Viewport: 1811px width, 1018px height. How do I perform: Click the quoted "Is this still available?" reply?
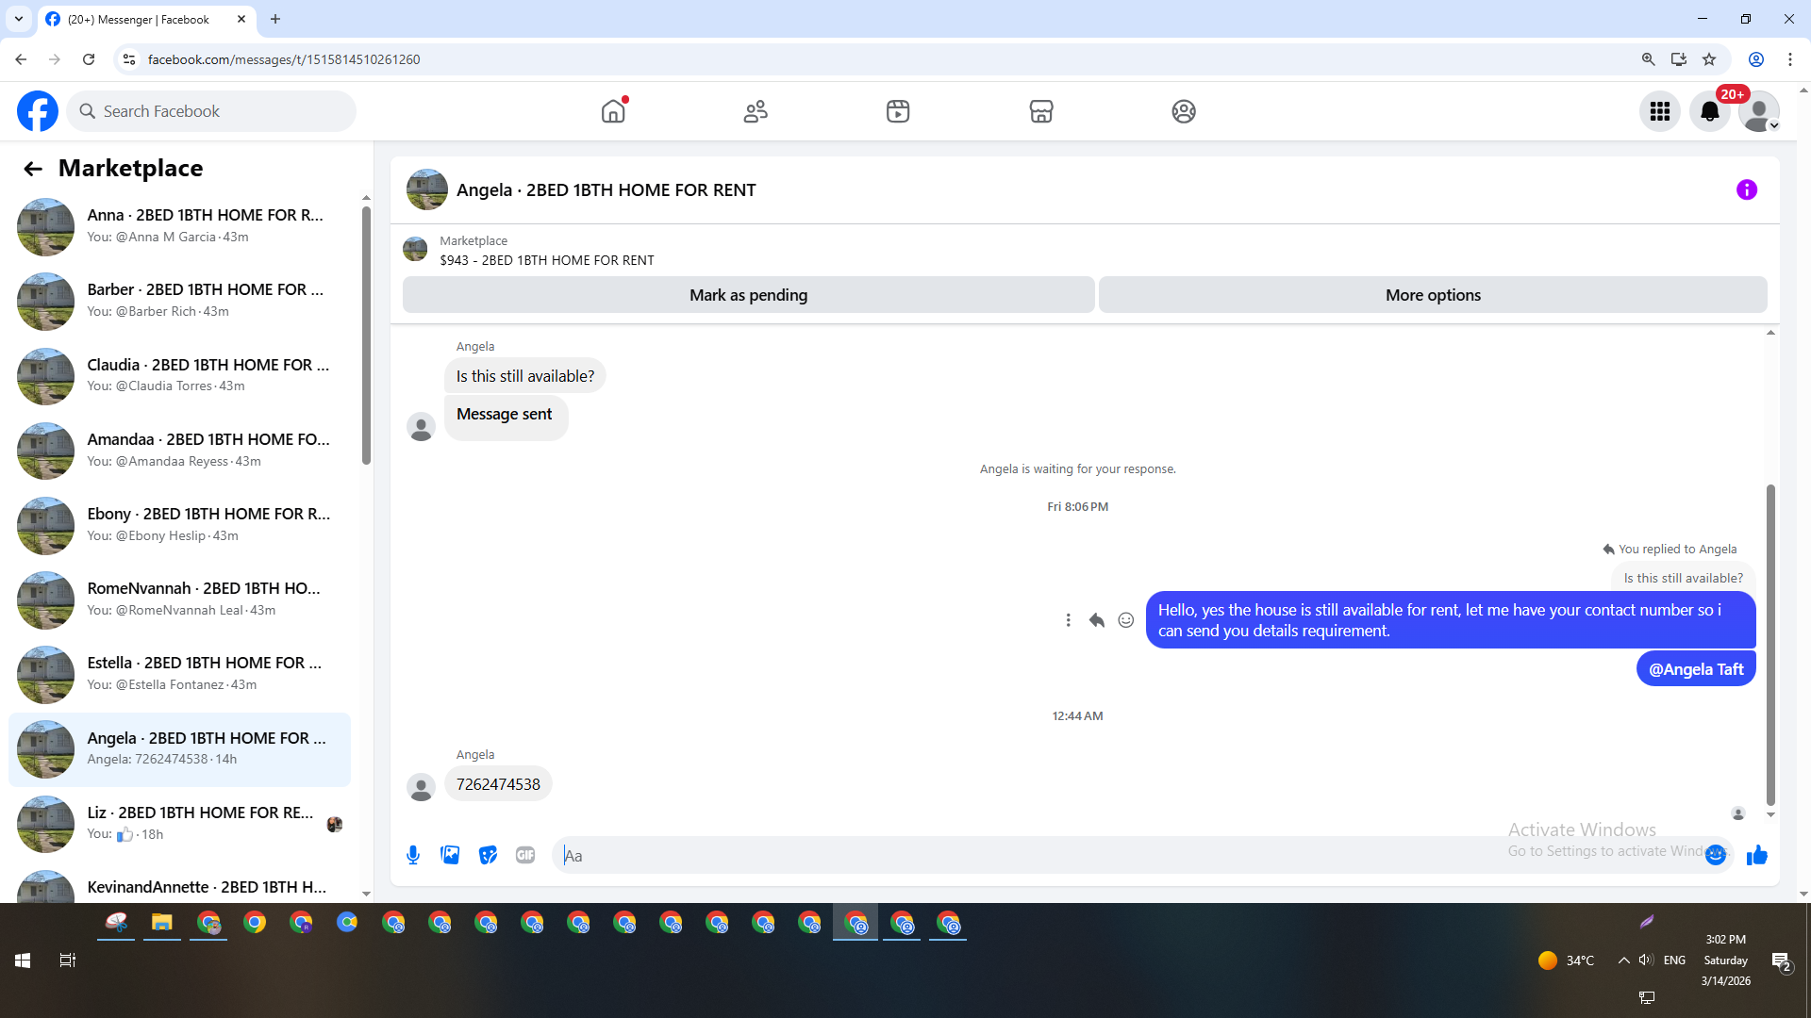click(1683, 578)
